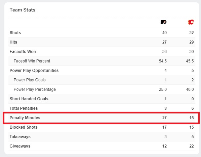Click the Power Play Opportunities label
The width and height of the screenshot is (201, 157).
tap(34, 71)
